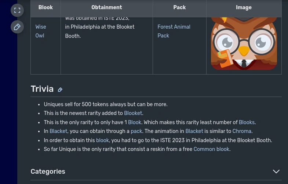Click the lowercase blook link
This screenshot has height=184, width=288.
tap(102, 140)
